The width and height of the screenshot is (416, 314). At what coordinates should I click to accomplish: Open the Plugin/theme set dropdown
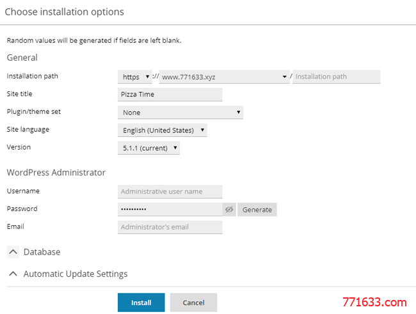180,113
